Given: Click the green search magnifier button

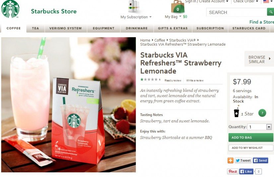Looking at the screenshot, I should pyautogui.click(x=270, y=12).
